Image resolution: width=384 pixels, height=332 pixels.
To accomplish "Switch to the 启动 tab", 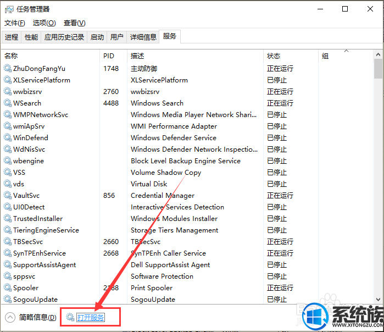I will (x=97, y=37).
